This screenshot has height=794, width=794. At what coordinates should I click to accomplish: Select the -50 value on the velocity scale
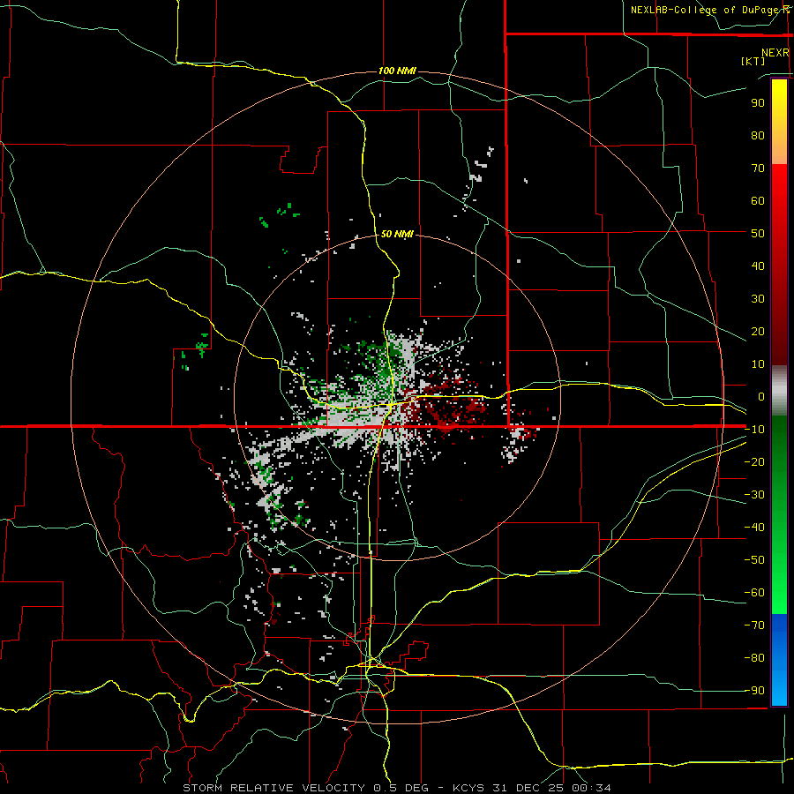click(x=754, y=560)
